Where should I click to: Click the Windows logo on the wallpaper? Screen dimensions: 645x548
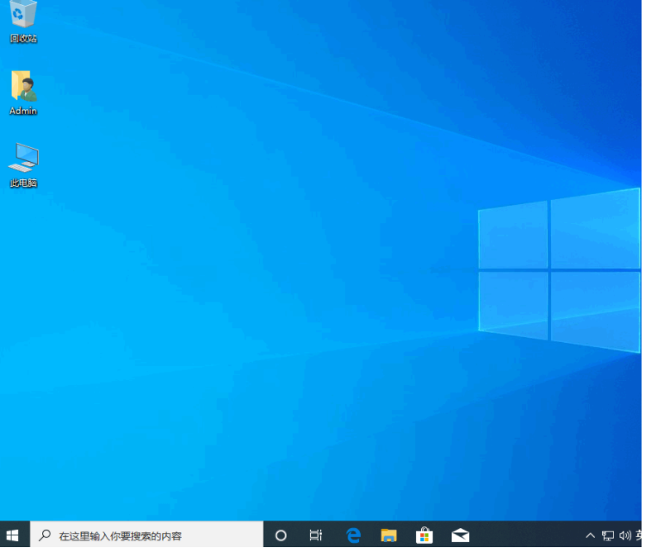coord(558,269)
